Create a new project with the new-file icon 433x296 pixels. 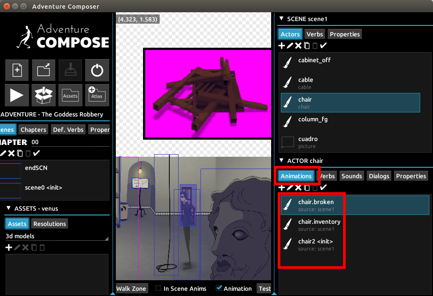[x=17, y=70]
